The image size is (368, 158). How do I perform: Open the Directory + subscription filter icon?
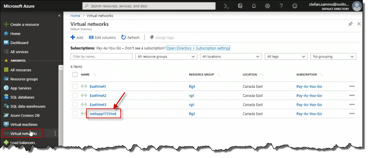pos(240,6)
